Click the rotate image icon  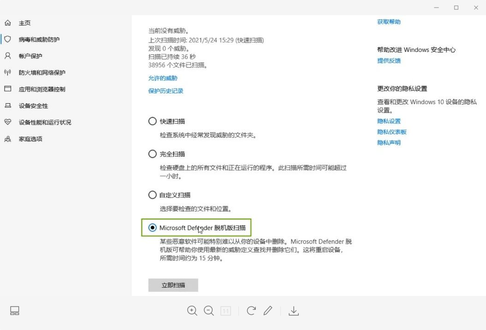pyautogui.click(x=251, y=311)
